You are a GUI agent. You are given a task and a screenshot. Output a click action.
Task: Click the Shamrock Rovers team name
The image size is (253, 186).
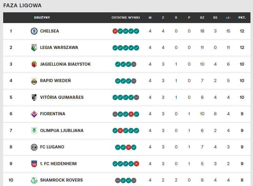tap(61, 180)
